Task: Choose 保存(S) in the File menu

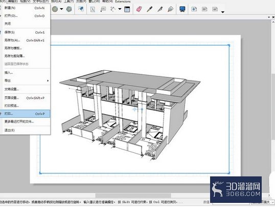Action: tap(25, 32)
